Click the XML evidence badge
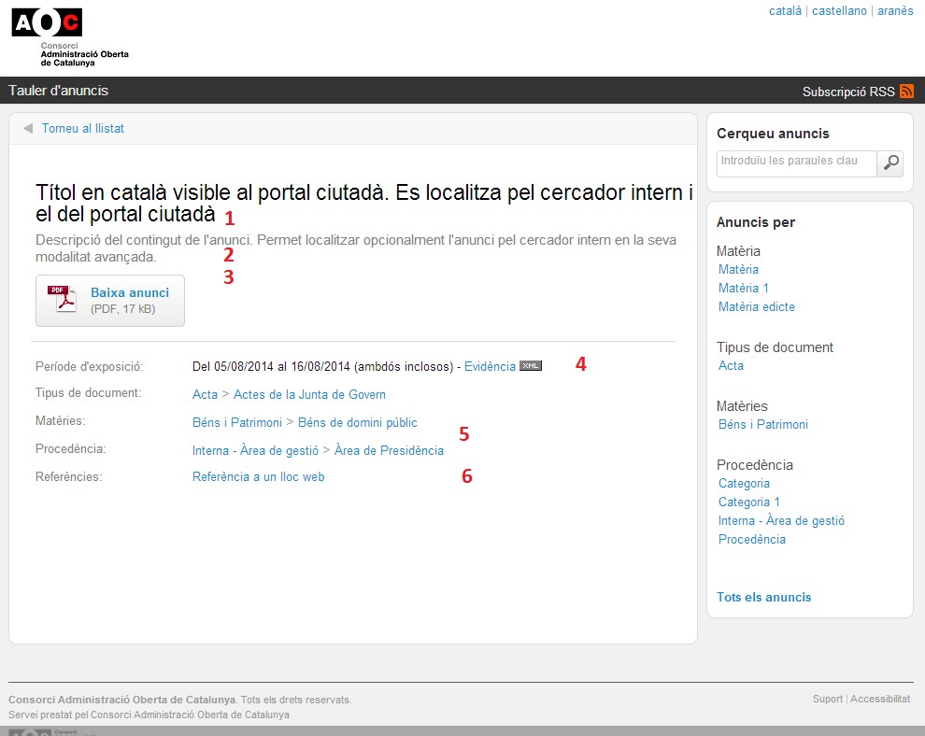Viewport: 925px width, 736px height. click(531, 366)
